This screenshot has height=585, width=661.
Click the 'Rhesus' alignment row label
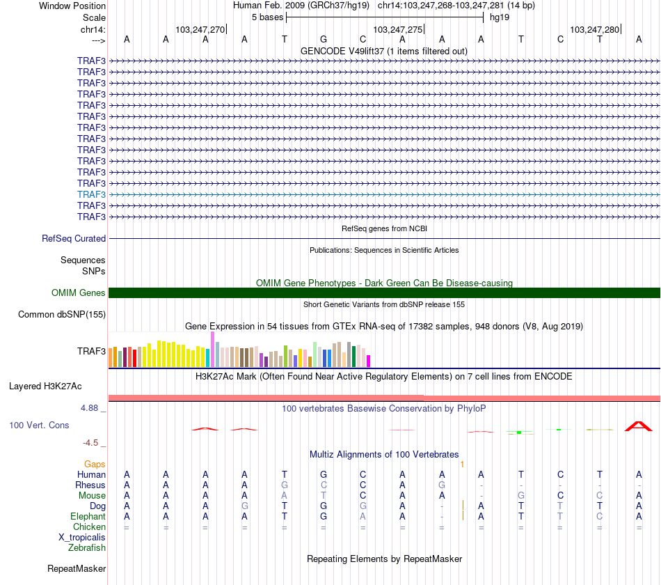pos(90,485)
